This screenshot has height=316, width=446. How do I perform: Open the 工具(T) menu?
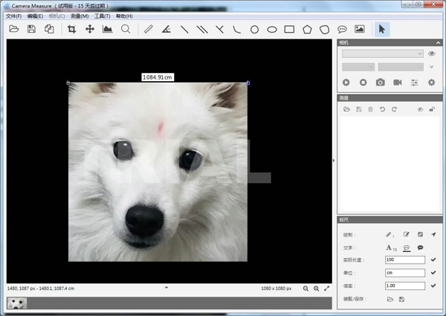point(102,16)
